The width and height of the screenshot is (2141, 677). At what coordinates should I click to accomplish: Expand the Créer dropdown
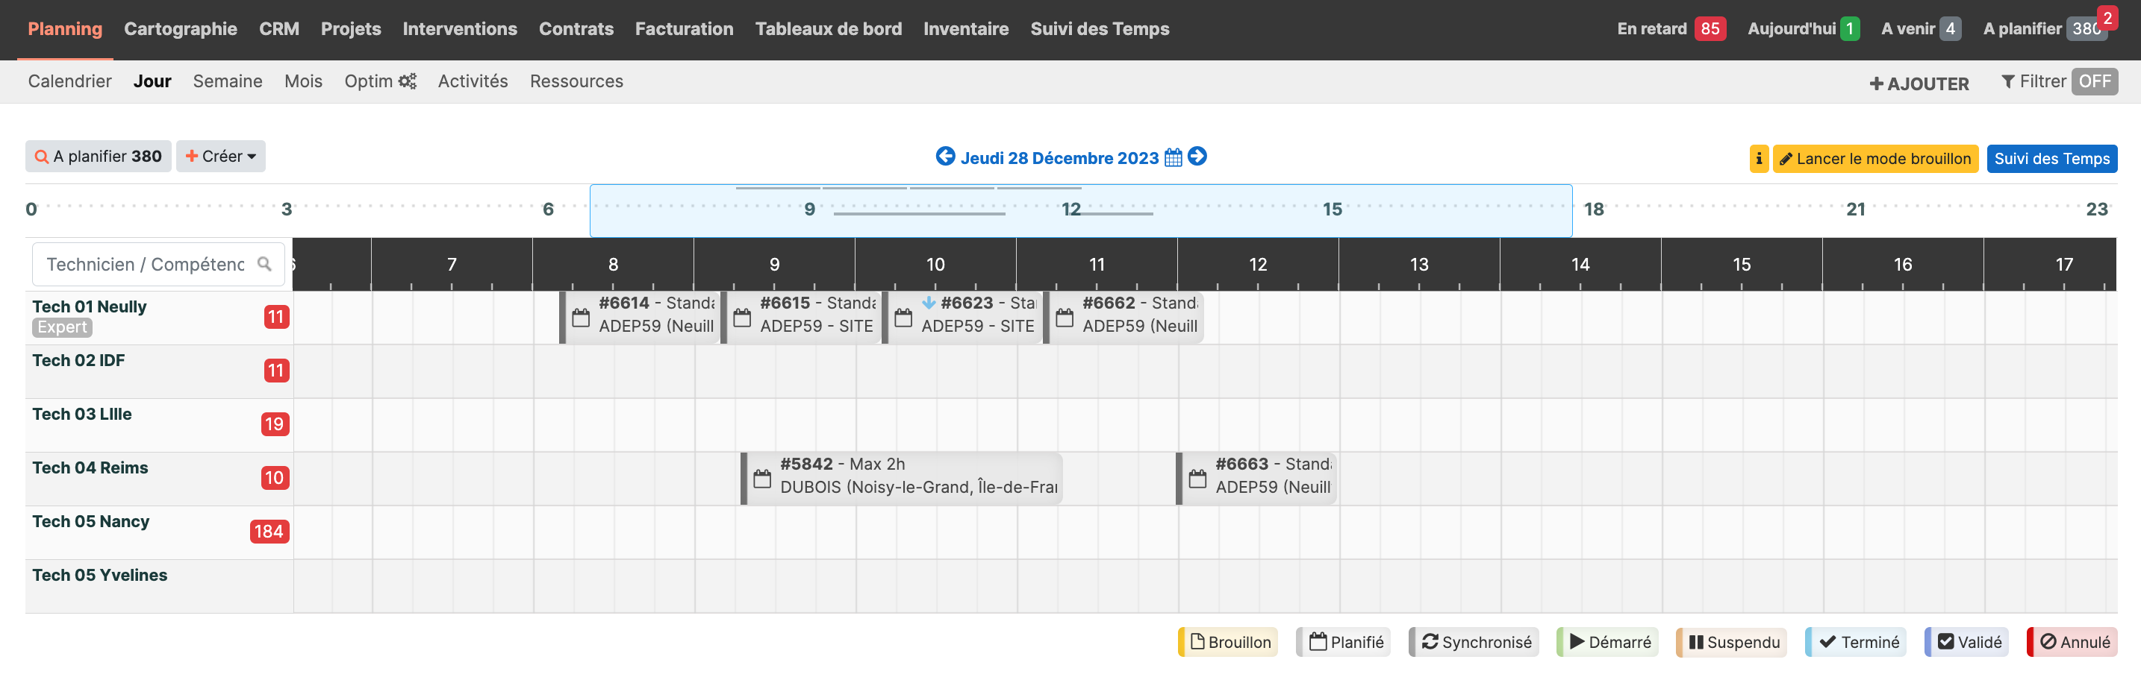(221, 156)
